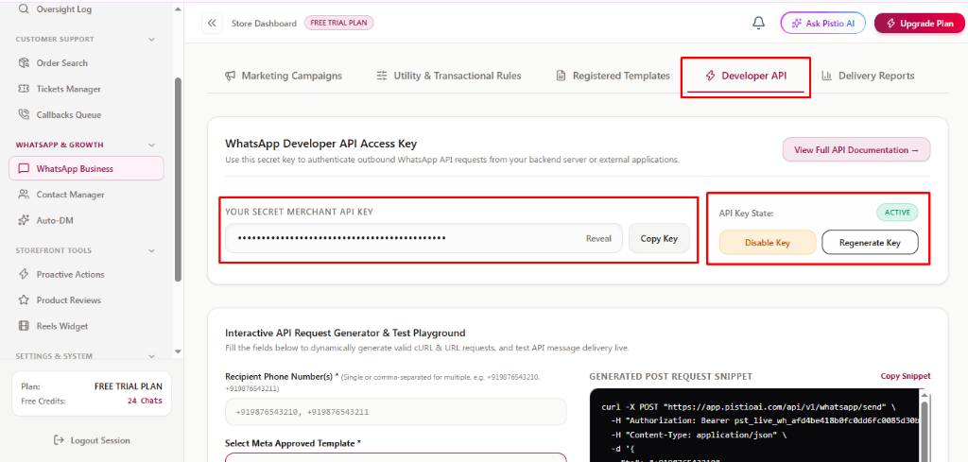Switch to Delivery Reports tab
The height and width of the screenshot is (462, 968).
[x=868, y=76]
